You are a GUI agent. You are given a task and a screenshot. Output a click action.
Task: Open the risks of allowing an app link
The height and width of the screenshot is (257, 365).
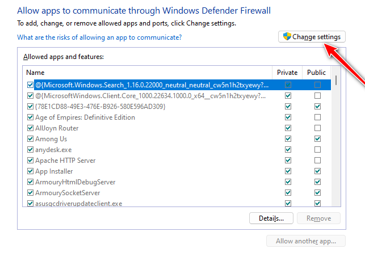(x=99, y=37)
